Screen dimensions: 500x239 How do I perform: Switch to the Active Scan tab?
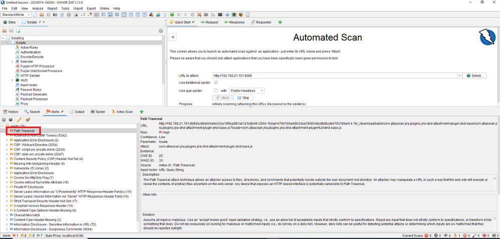coord(122,111)
